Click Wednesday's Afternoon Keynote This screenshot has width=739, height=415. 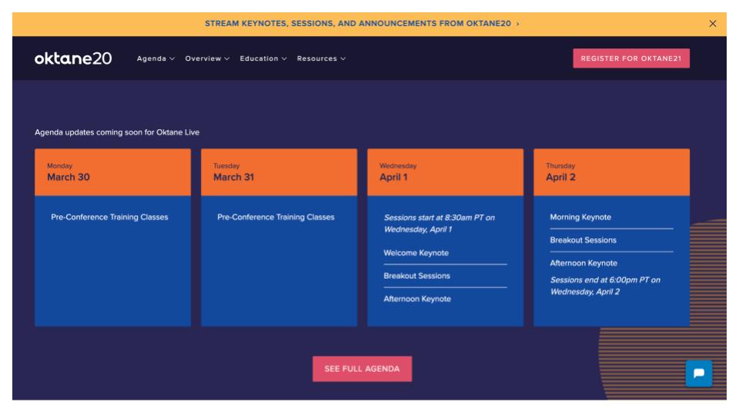(x=417, y=299)
